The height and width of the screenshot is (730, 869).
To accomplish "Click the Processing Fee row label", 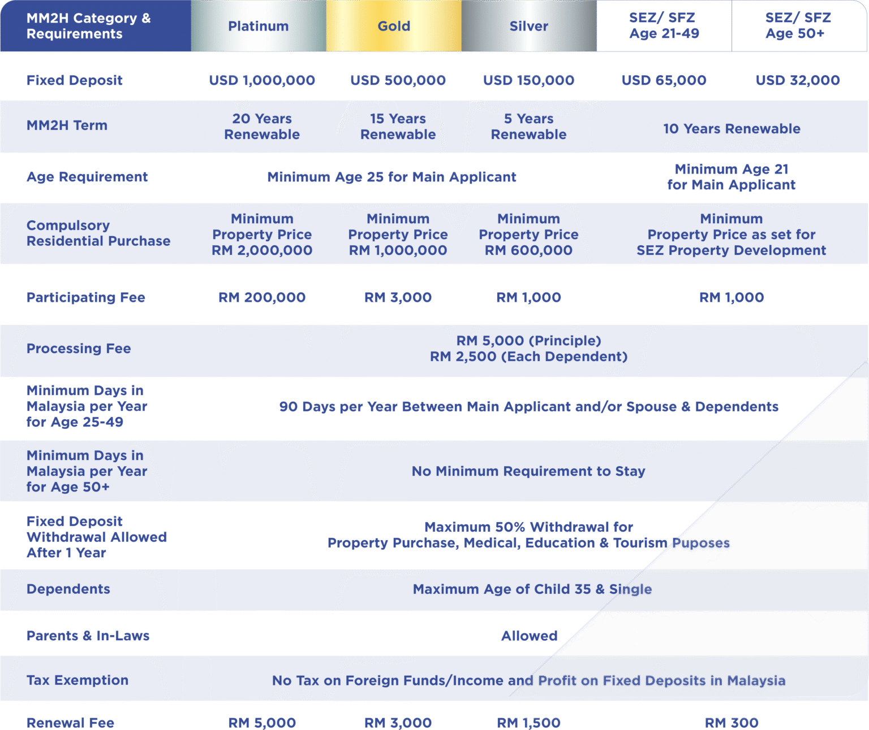I will coord(79,349).
